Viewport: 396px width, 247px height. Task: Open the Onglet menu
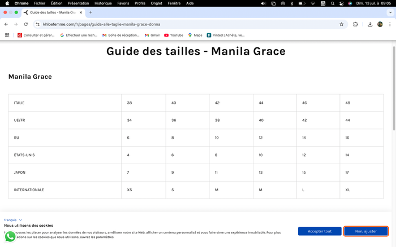pyautogui.click(x=156, y=3)
